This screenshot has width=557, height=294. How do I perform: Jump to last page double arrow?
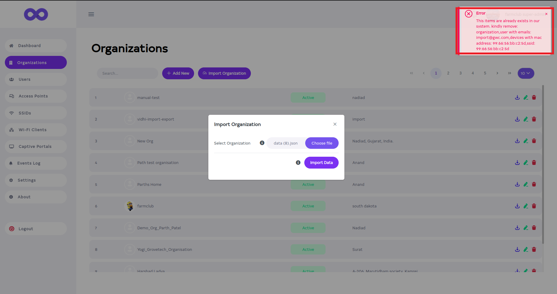(x=509, y=73)
